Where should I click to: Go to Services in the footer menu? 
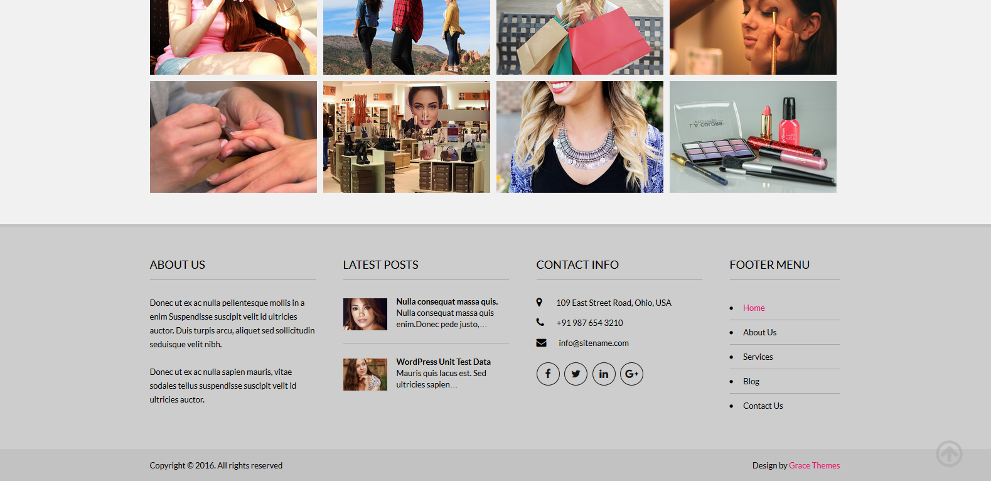coord(758,357)
